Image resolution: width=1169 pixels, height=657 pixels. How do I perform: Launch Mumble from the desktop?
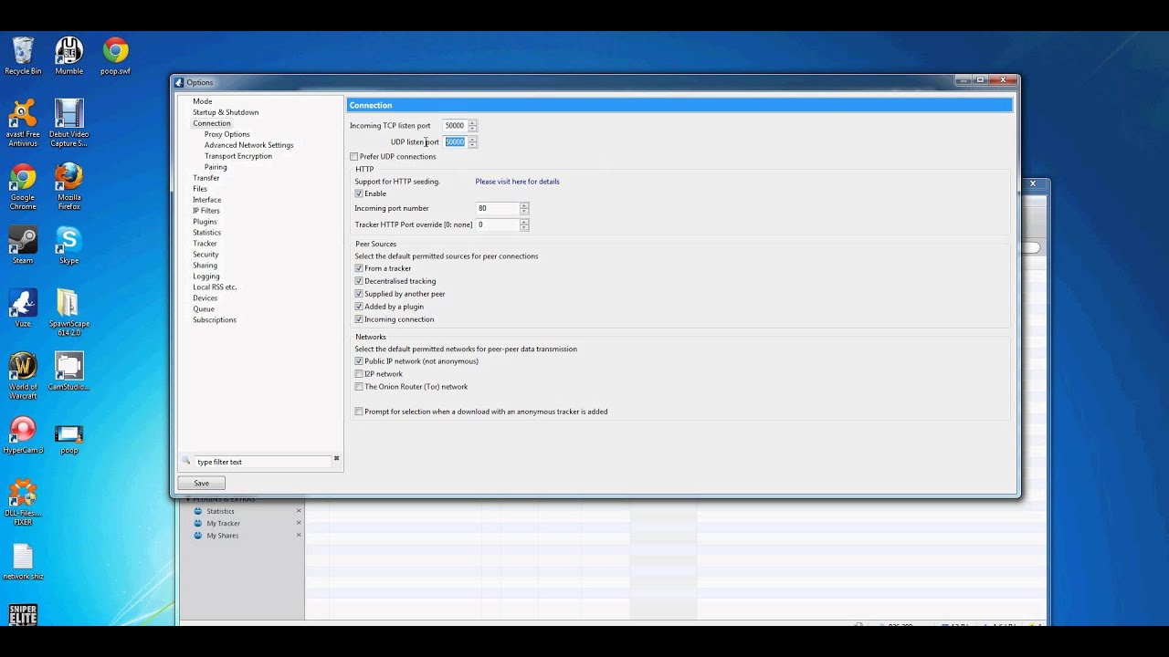tap(68, 56)
